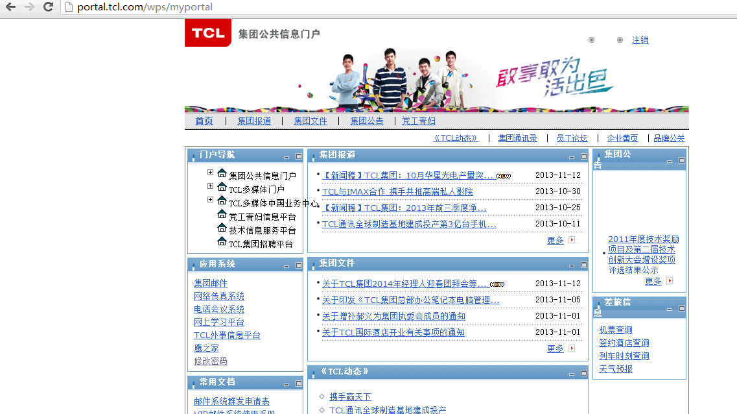737x414 pixels.
Task: Open TCL外事信息平台 link
Action: point(227,335)
